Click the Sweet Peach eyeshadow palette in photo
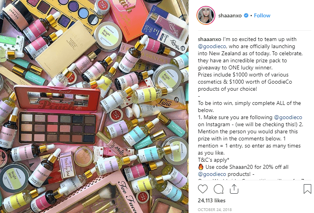 (x=57, y=115)
